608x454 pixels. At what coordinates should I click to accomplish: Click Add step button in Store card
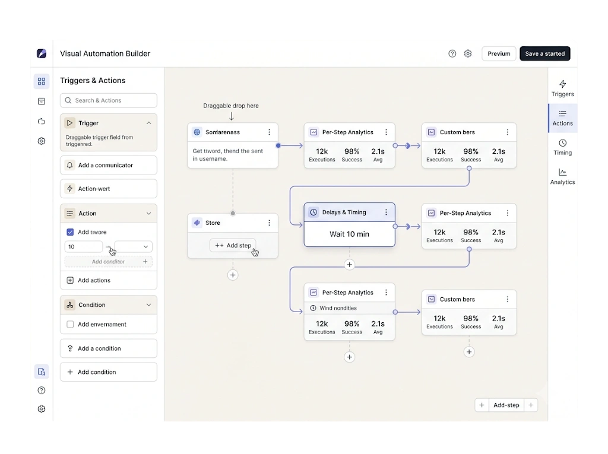point(233,246)
